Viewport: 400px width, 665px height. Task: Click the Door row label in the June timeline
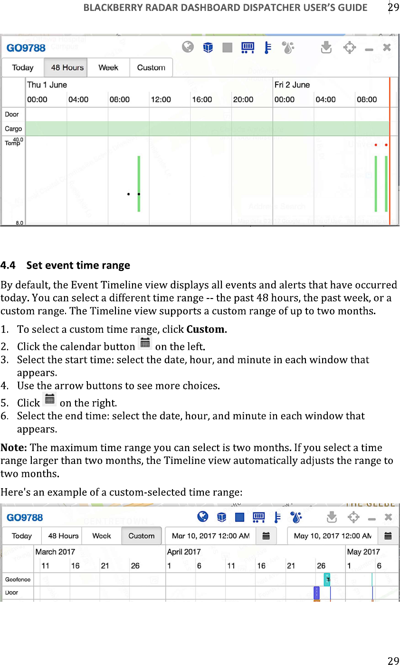(x=12, y=114)
